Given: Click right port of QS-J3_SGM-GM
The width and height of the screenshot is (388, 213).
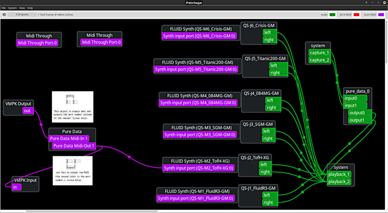Looking at the screenshot, I should 269,138.
